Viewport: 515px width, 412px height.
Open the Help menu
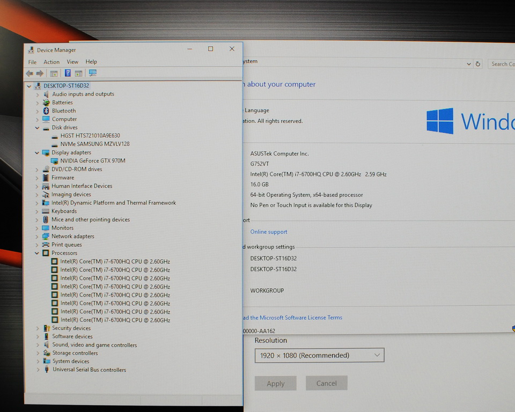(91, 62)
